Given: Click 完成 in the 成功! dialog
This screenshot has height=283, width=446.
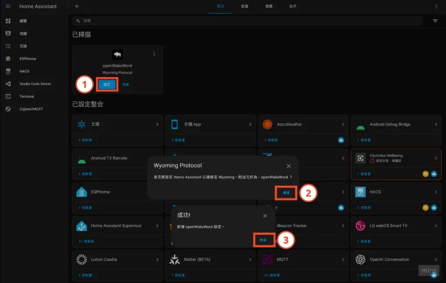Looking at the screenshot, I should pos(263,240).
